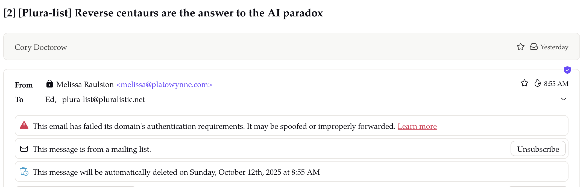Click the Yesterday date label
The image size is (586, 187).
554,47
